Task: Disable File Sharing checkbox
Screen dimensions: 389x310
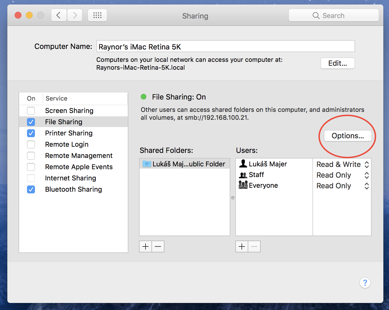Action: click(x=31, y=122)
